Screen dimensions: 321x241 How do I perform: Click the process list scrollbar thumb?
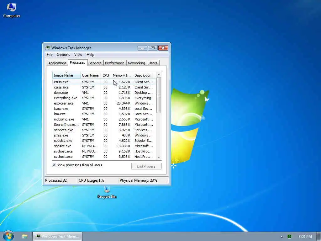[159, 95]
